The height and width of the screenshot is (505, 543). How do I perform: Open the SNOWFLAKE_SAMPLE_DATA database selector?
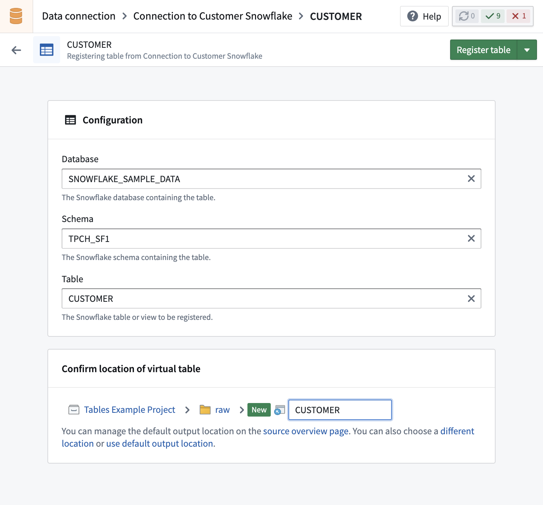pos(271,179)
